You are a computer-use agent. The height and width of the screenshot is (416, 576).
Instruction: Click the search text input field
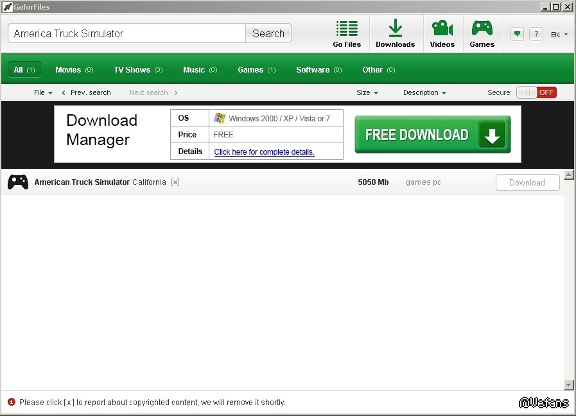pyautogui.click(x=127, y=33)
